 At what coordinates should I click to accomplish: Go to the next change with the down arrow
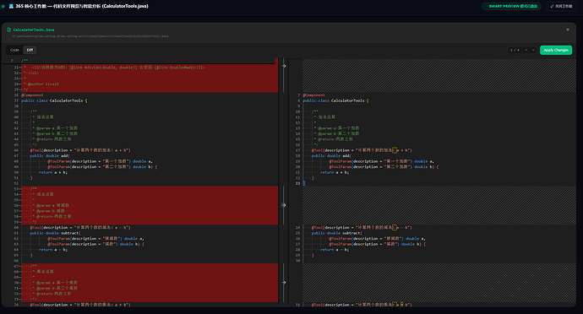coord(533,50)
